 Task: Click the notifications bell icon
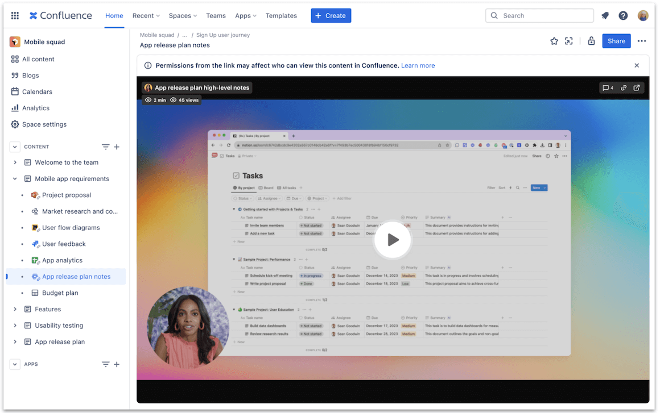click(605, 15)
